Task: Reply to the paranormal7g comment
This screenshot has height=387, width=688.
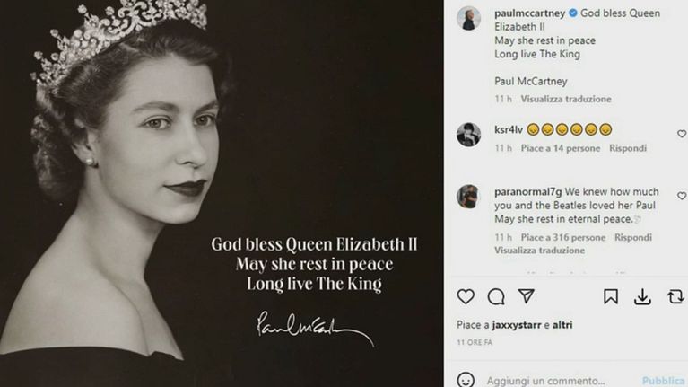Action: click(633, 238)
